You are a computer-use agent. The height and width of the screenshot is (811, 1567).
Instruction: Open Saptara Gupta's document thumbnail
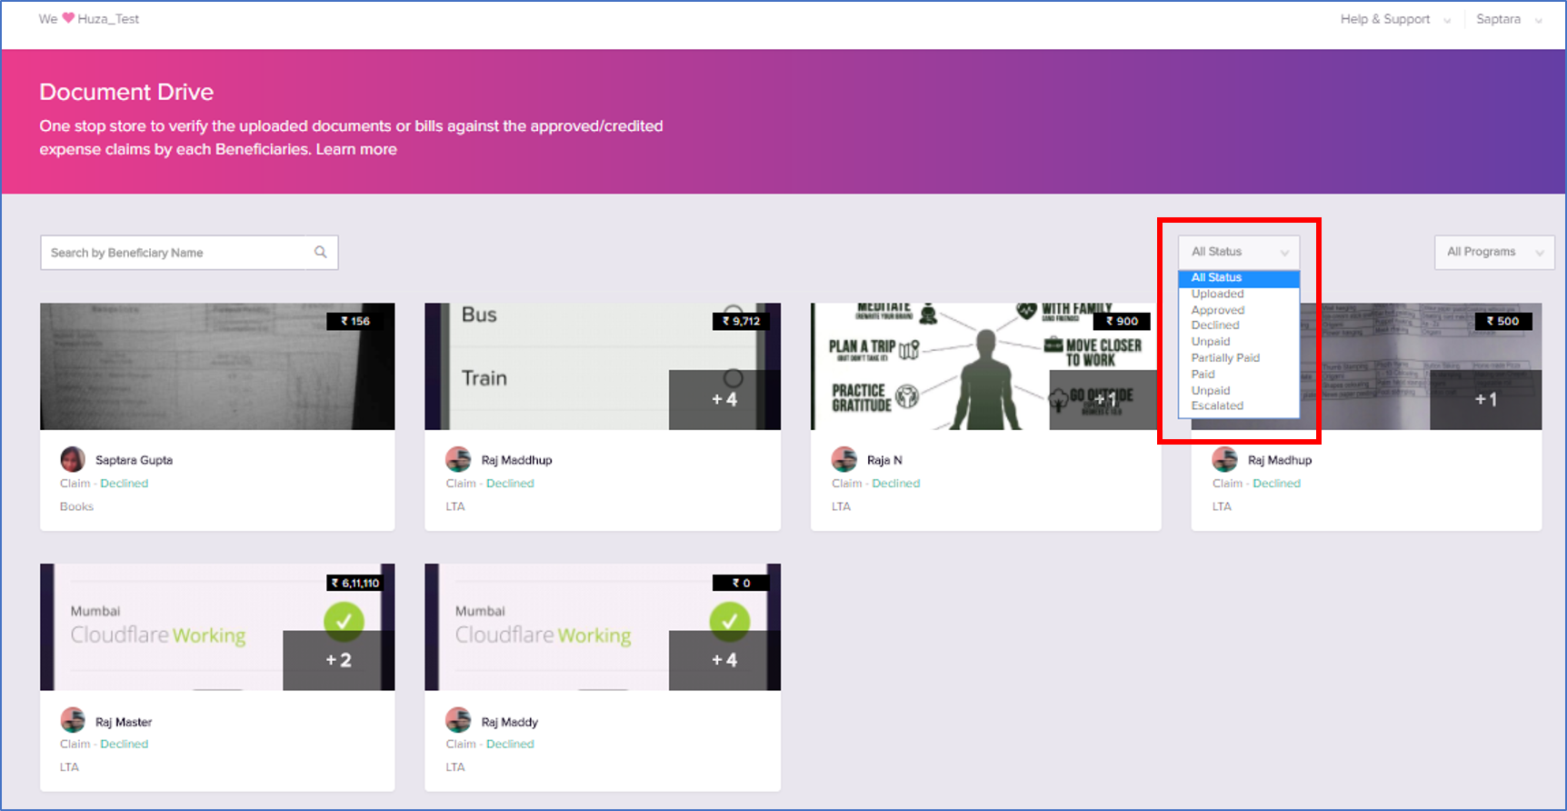(217, 366)
